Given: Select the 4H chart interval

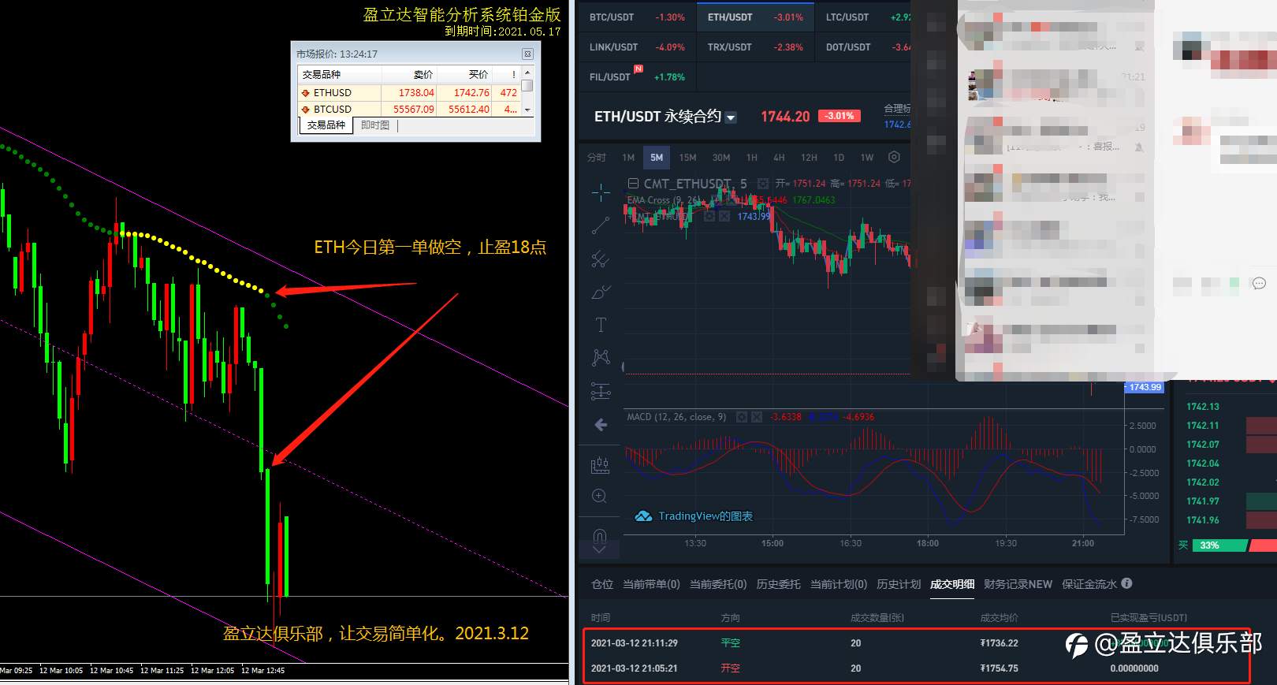Looking at the screenshot, I should coord(779,158).
